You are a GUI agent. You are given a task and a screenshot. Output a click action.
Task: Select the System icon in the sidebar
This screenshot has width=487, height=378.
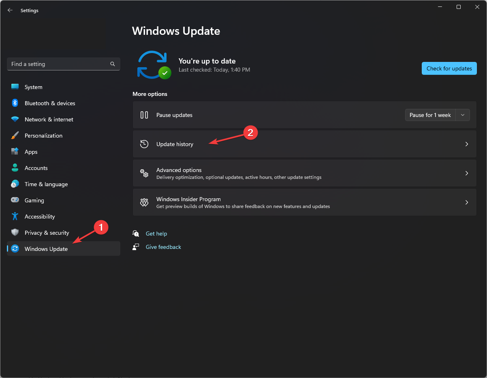point(15,87)
